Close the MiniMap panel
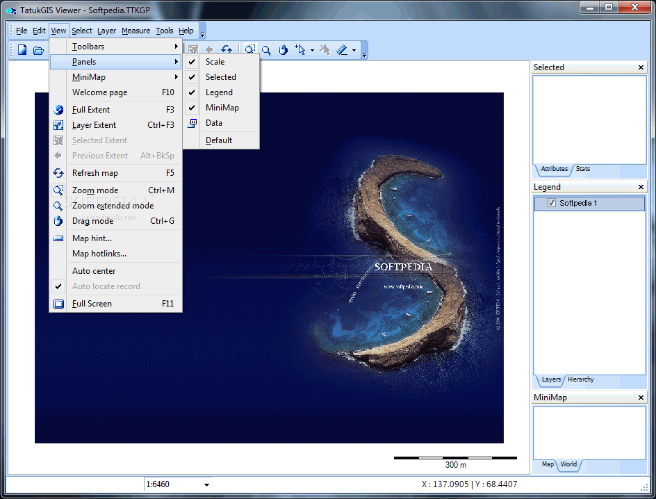The image size is (656, 499). pos(641,398)
